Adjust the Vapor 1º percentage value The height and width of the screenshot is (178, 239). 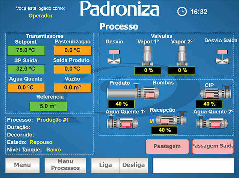149,70
